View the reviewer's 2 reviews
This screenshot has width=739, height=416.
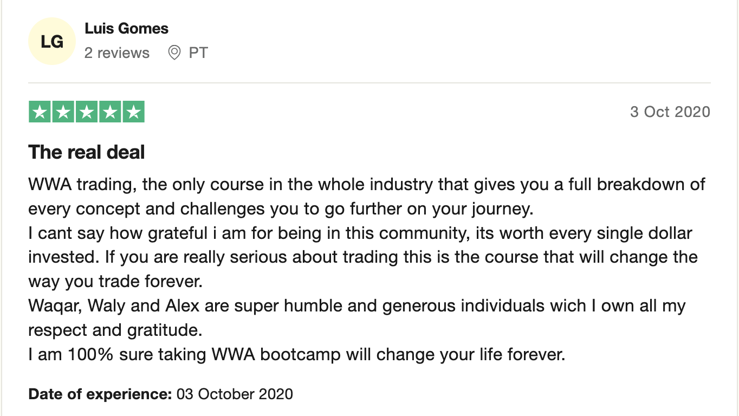[116, 53]
